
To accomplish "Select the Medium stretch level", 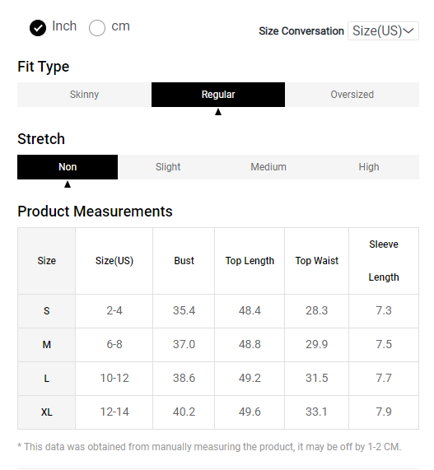I will click(x=268, y=167).
